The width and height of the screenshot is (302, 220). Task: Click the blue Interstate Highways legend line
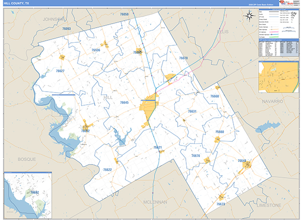(x=274, y=34)
